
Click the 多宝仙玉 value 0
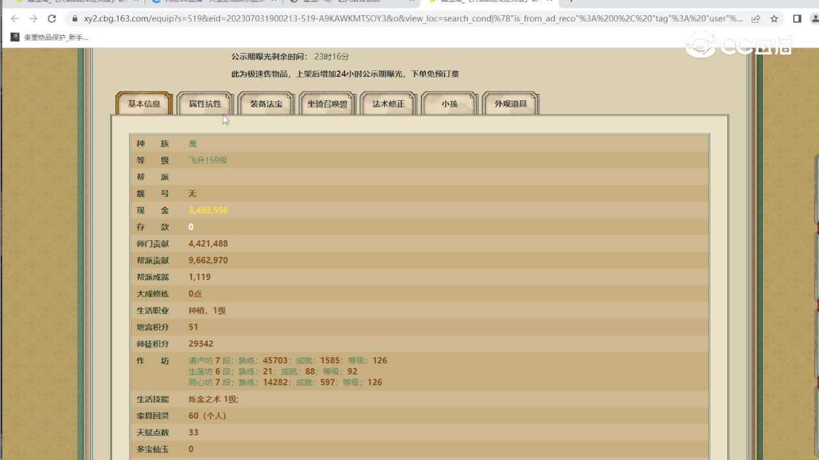tap(191, 449)
